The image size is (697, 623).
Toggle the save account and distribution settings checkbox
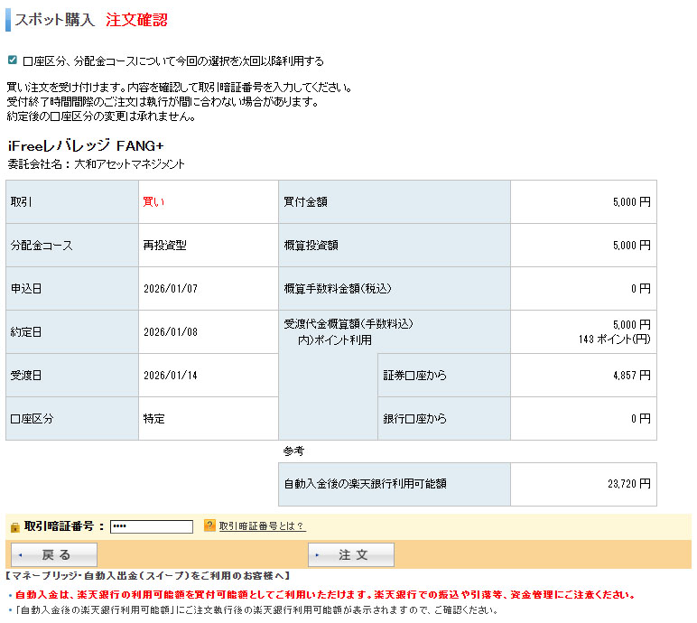12,60
